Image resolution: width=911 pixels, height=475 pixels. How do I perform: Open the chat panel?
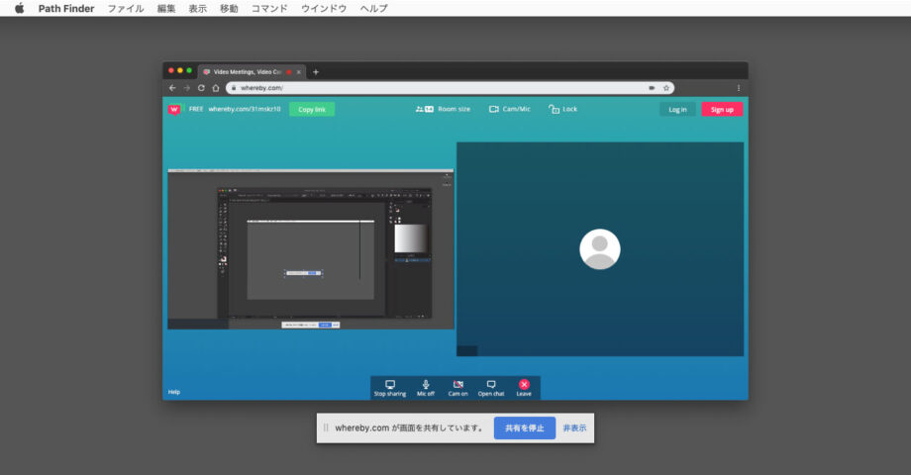[x=491, y=389]
